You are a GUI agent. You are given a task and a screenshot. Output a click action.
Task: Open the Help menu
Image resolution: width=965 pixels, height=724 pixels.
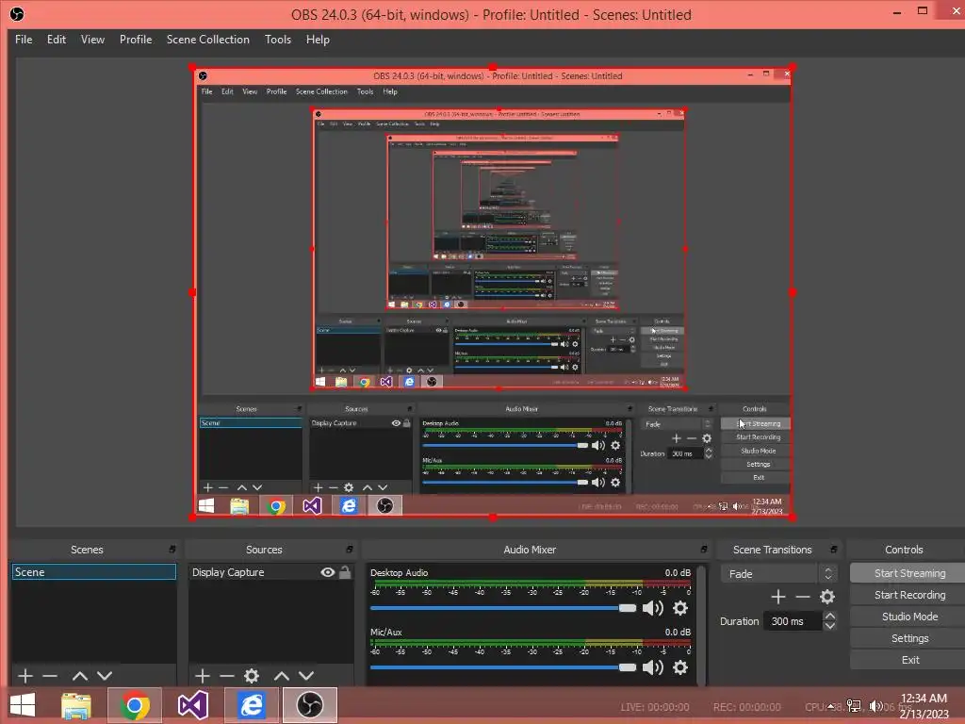318,40
